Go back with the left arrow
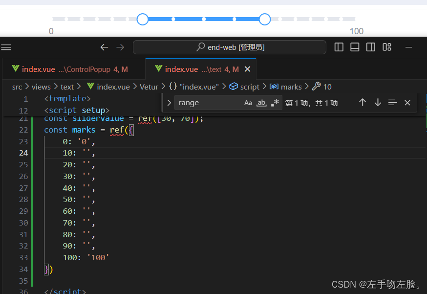This screenshot has height=294, width=427. coord(104,47)
